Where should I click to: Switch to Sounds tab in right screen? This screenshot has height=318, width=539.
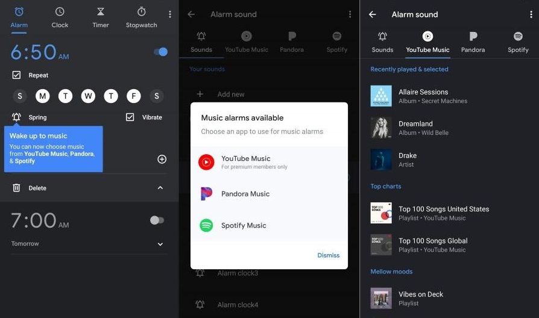[x=382, y=43]
